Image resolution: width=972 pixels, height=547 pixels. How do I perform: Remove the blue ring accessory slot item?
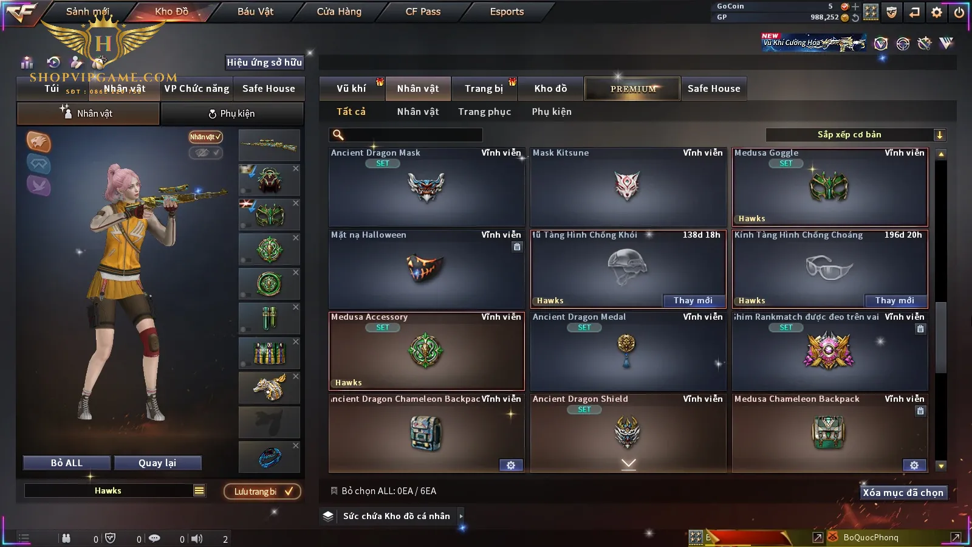click(x=296, y=446)
